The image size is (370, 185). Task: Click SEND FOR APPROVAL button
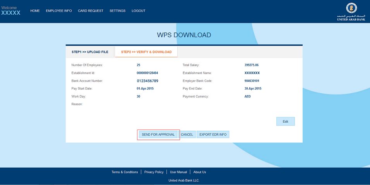158,135
